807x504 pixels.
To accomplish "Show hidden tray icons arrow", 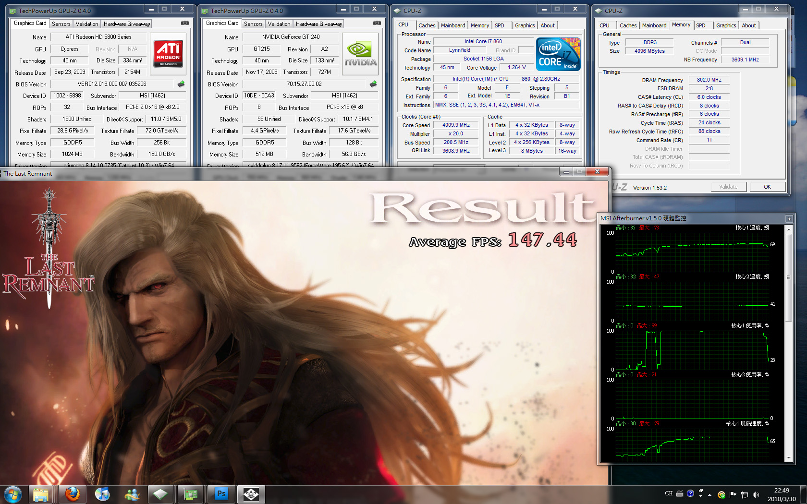I will (709, 496).
